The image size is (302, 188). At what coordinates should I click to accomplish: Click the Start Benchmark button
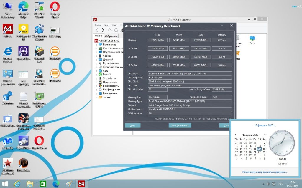pos(180,125)
